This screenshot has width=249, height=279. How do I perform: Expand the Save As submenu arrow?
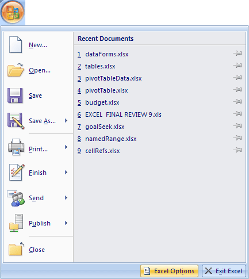66,121
